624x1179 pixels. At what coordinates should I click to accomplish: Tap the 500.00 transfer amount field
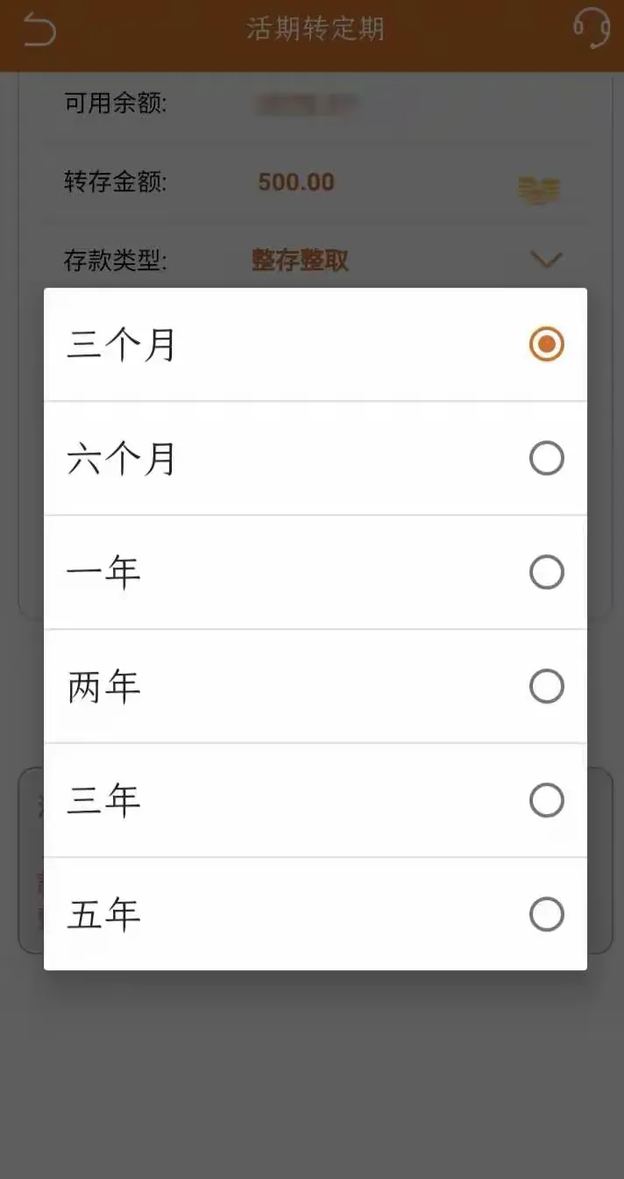[x=297, y=182]
